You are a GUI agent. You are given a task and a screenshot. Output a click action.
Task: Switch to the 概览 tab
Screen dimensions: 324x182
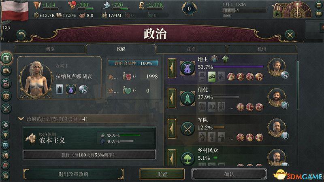[50, 49]
